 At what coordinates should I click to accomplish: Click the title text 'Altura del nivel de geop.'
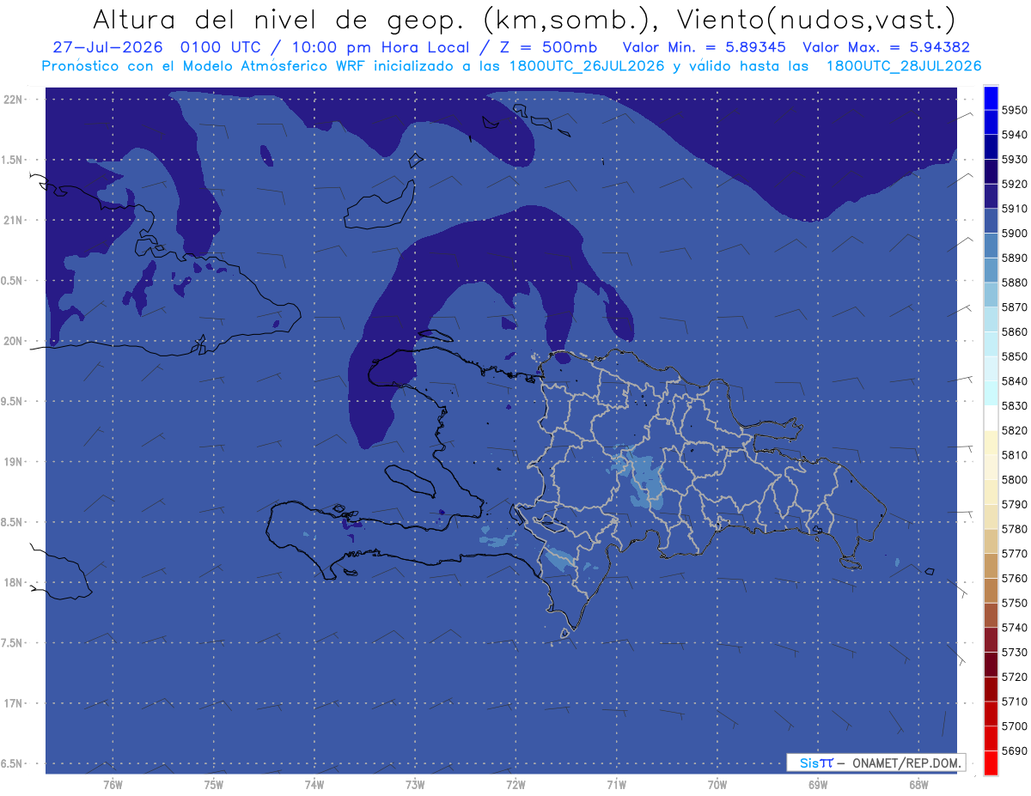click(282, 21)
